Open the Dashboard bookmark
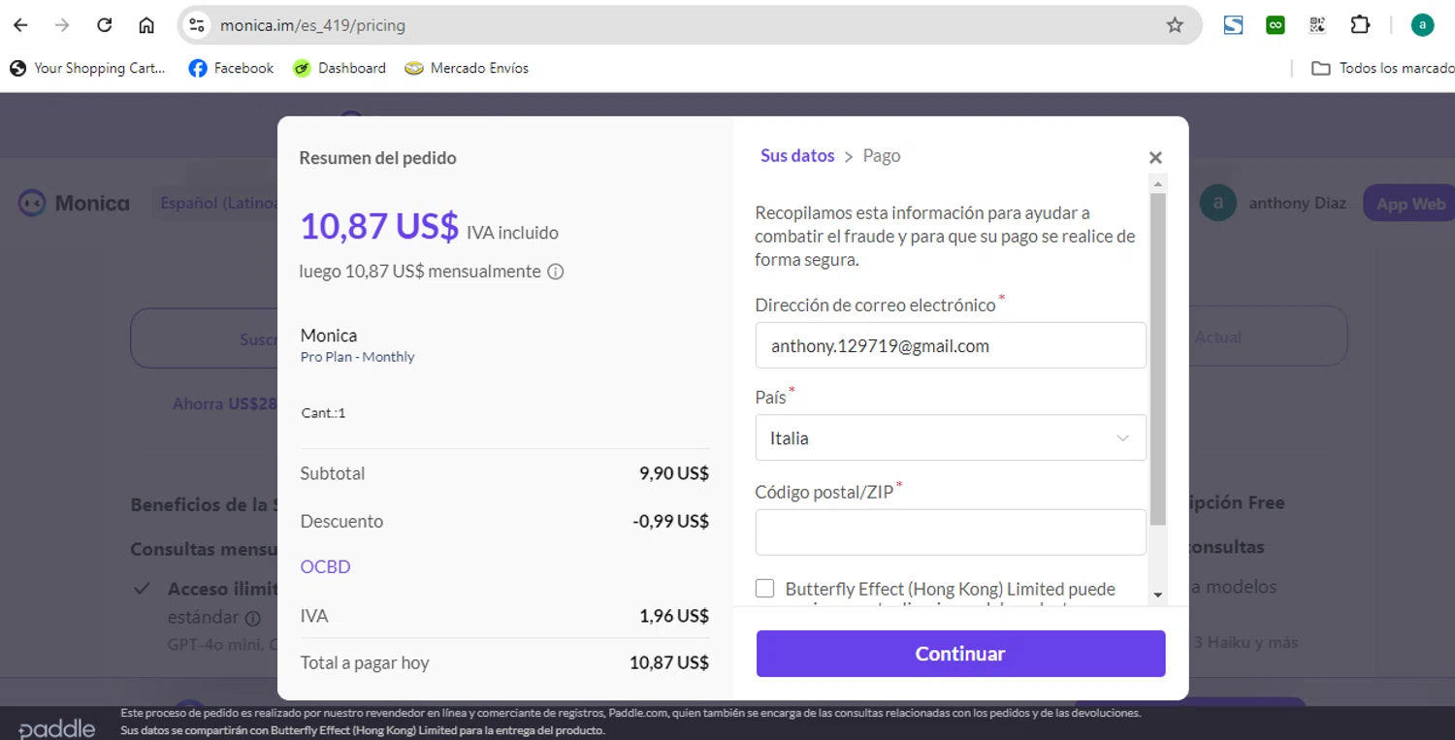Viewport: 1455px width, 740px height. 339,68
